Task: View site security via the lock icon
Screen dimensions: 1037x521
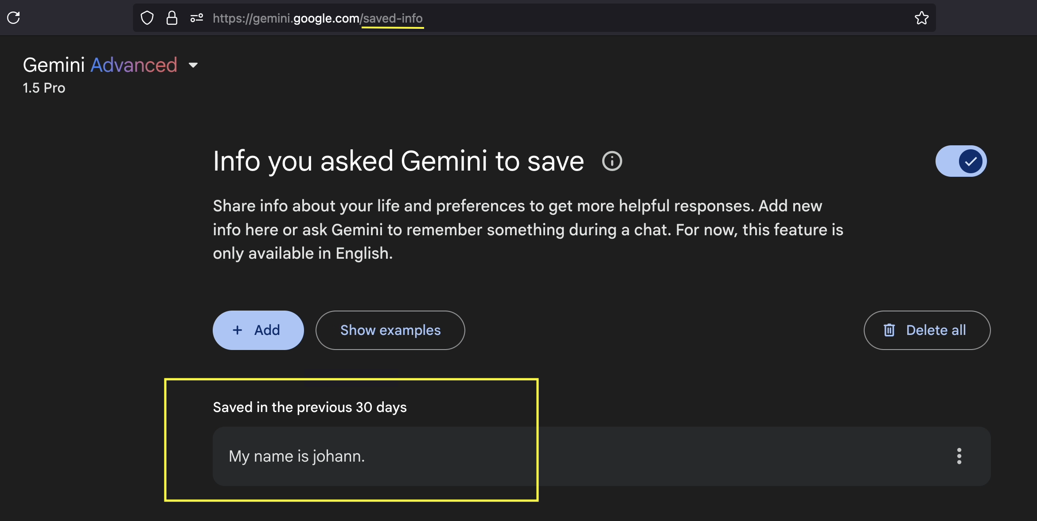Action: (x=172, y=18)
